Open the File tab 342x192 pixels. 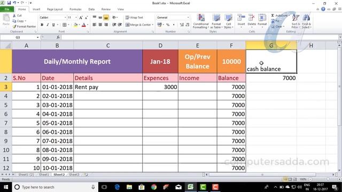(x=7, y=9)
